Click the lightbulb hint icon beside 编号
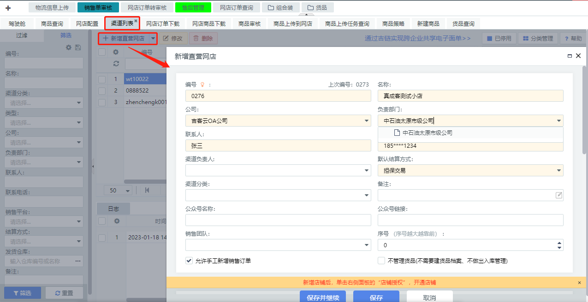The height and width of the screenshot is (302, 588). 202,85
